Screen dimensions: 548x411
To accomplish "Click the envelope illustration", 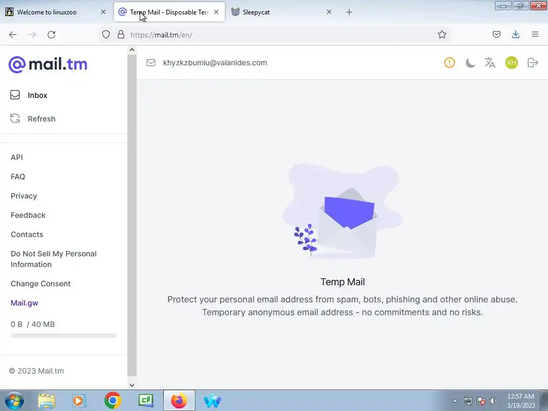I will (x=342, y=212).
